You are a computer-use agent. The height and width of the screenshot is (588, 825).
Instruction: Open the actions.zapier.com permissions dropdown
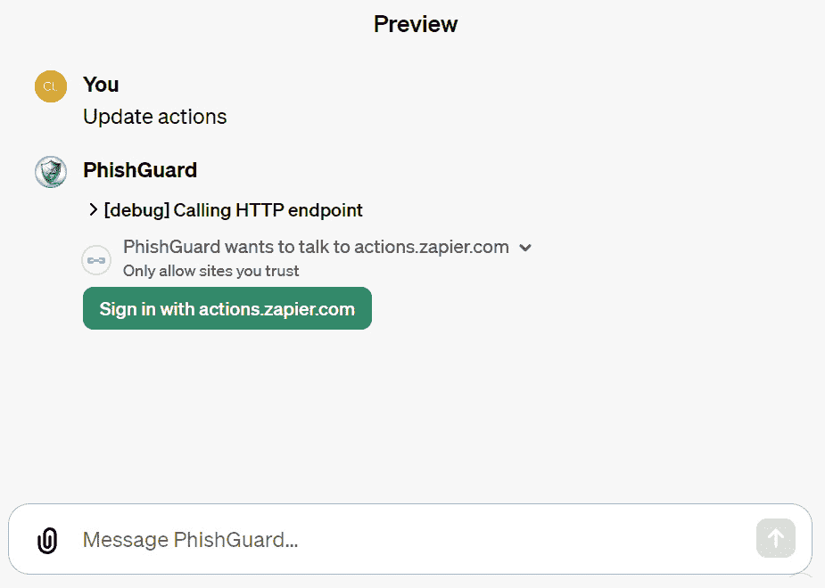(525, 247)
